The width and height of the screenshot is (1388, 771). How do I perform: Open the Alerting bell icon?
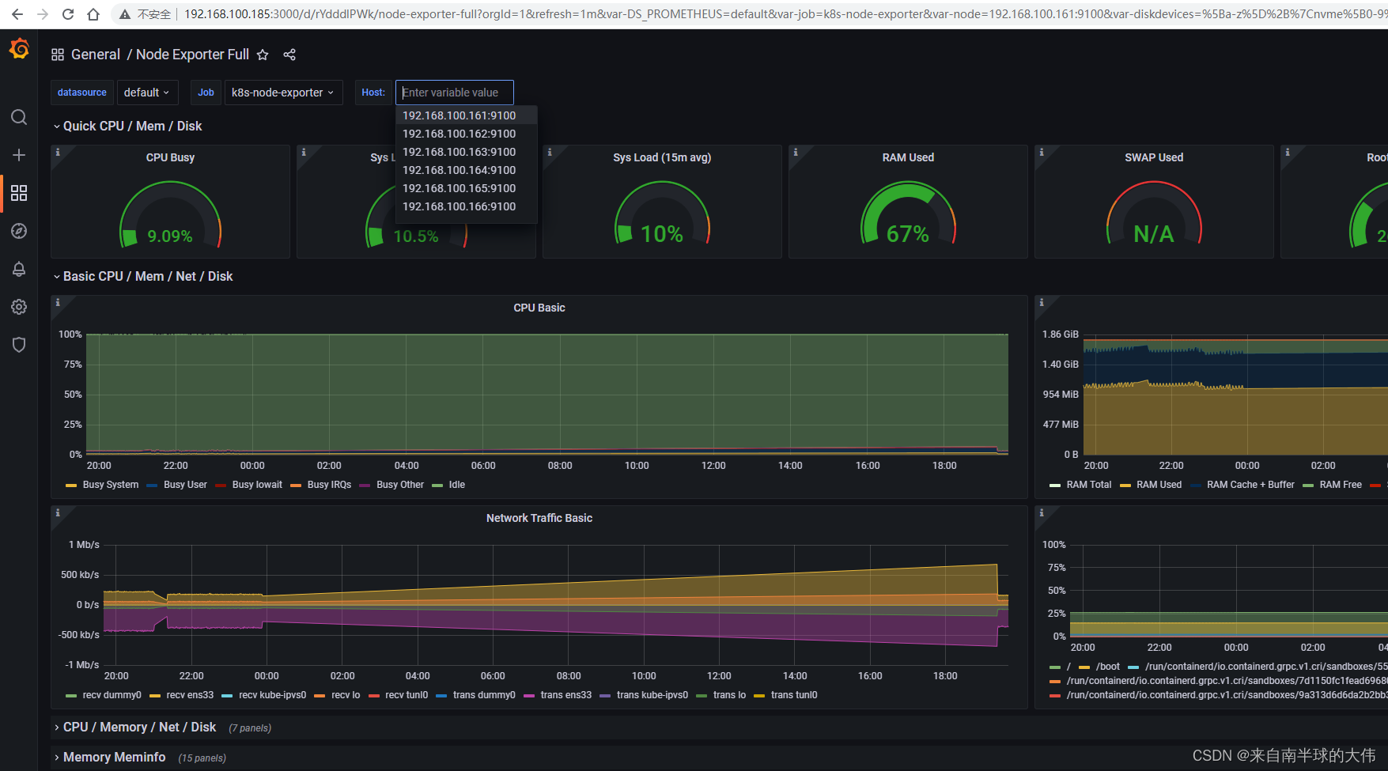(19, 269)
